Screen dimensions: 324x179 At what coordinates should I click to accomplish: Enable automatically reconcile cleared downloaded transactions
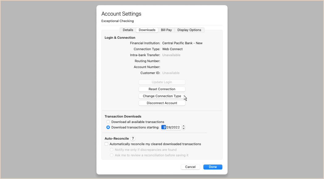106,144
